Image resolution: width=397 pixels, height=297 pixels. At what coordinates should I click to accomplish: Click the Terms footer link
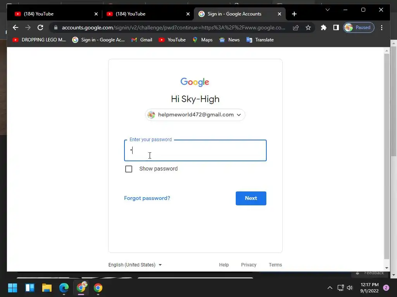(x=275, y=265)
